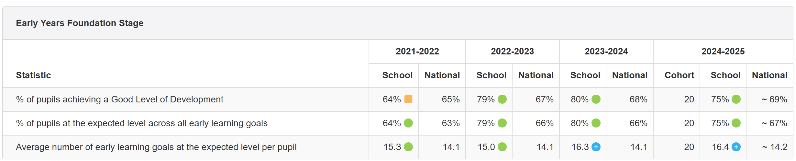Viewport: 796px width, 161px height.
Task: Click the orange square indicator beside 64% in 2021-2022
Action: (x=408, y=99)
